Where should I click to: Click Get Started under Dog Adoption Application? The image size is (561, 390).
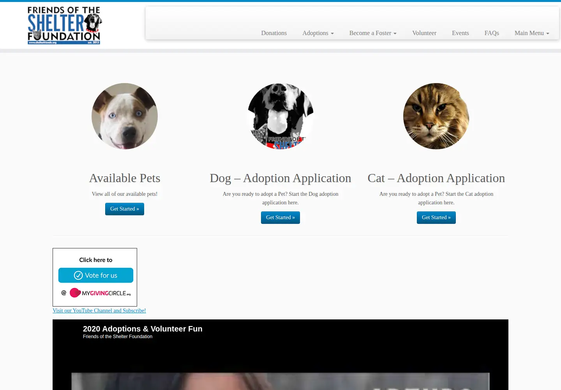point(280,218)
